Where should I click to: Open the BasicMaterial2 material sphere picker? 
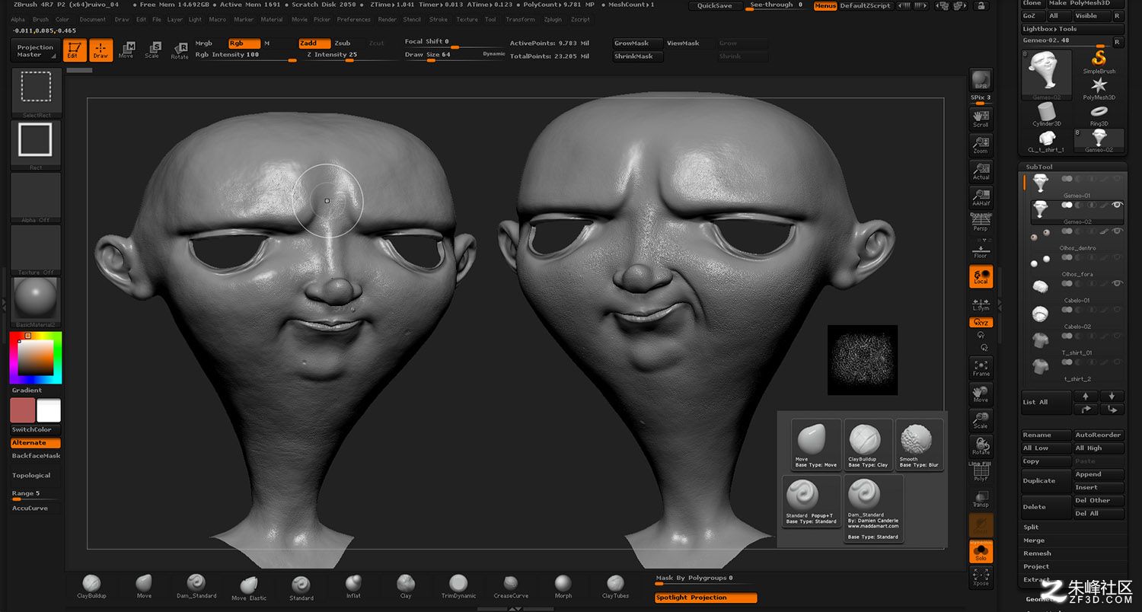36,302
